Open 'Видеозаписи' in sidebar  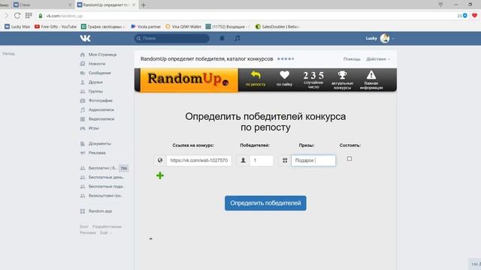click(101, 118)
